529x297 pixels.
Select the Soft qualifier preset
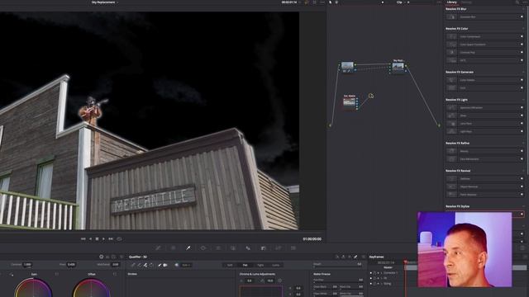click(x=230, y=265)
